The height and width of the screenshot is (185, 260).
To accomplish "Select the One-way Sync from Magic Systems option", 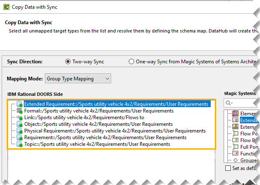I will 131,62.
